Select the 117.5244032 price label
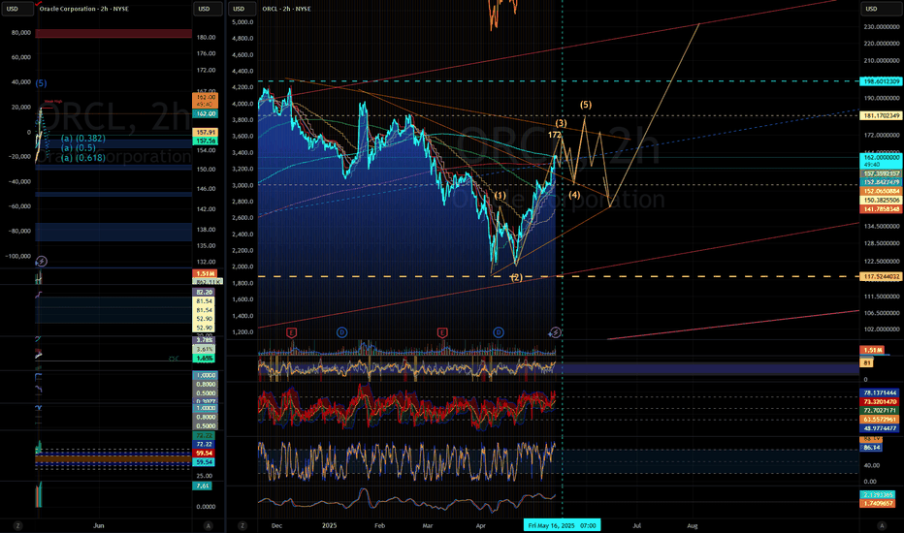This screenshot has width=904, height=533. [881, 276]
